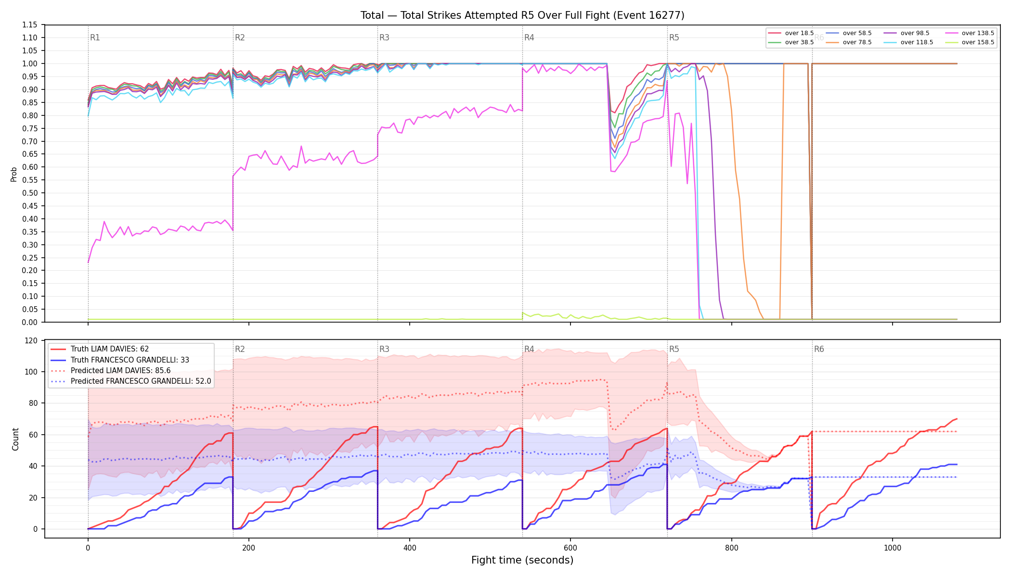
Task: Click the R2 round label in count chart
Action: (240, 349)
